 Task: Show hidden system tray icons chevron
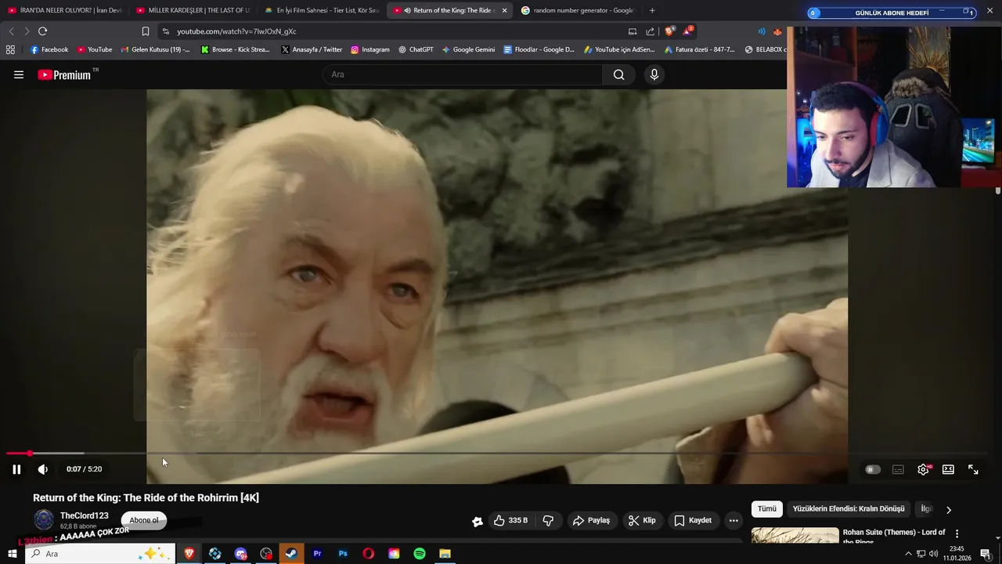[x=908, y=554]
